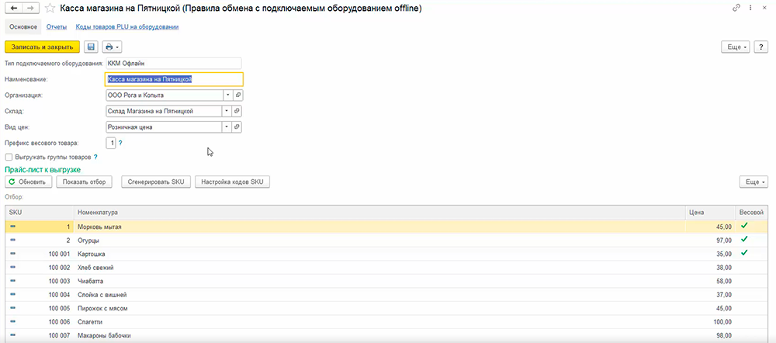
Task: Toggle Весовой checkmark for Морковь мытая
Action: (744, 226)
